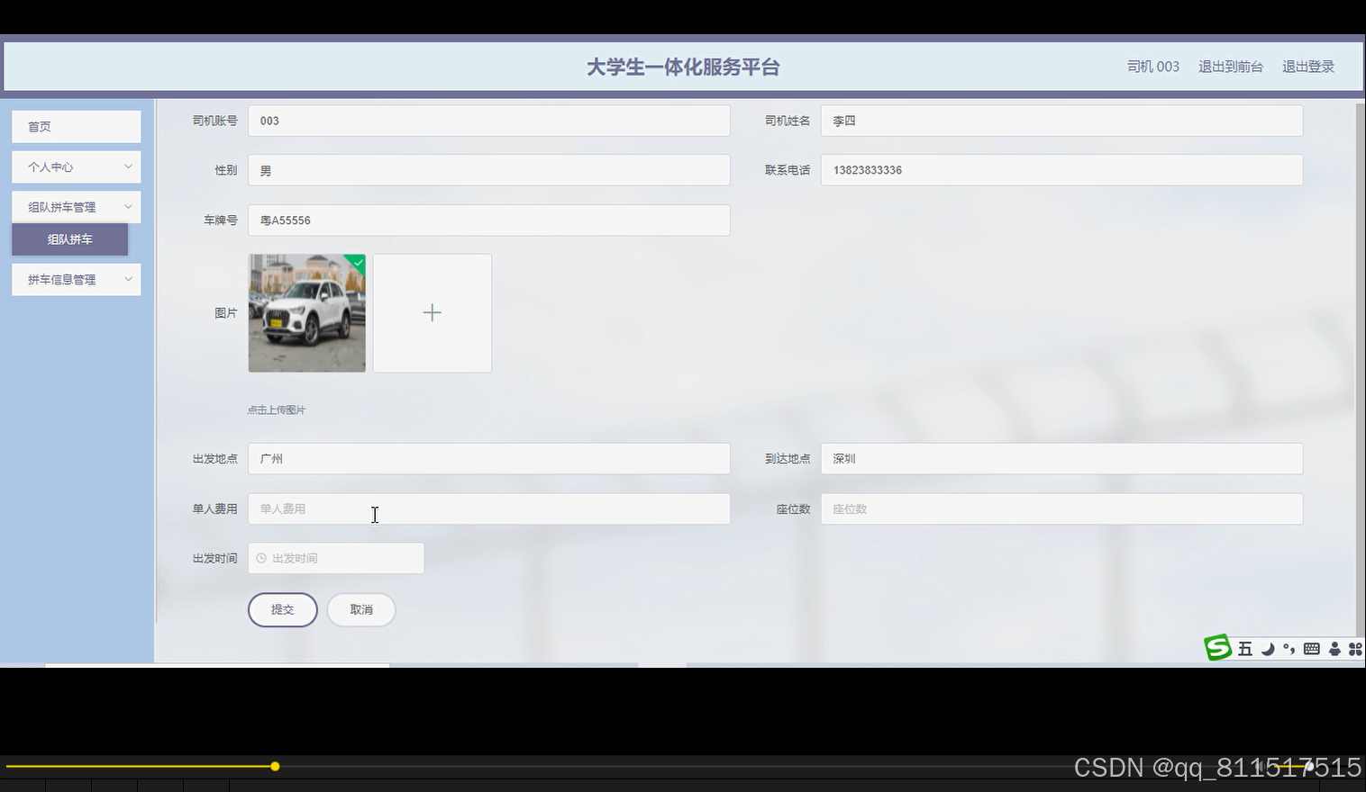This screenshot has width=1366, height=792.
Task: Toggle the punctuation icon in IME bar
Action: (1289, 649)
